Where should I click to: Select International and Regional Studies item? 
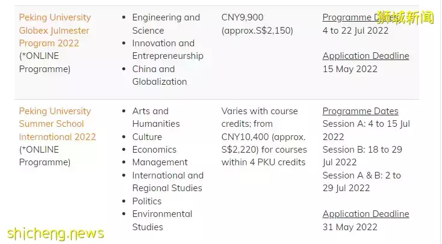168,181
